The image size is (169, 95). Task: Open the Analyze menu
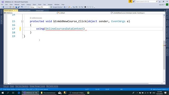pos(50,4)
